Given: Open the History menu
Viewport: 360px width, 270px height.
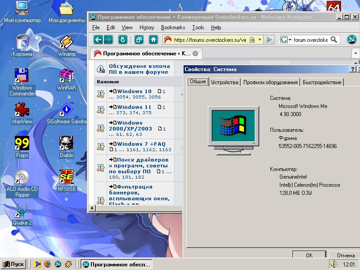Looking at the screenshot, I should (x=147, y=27).
